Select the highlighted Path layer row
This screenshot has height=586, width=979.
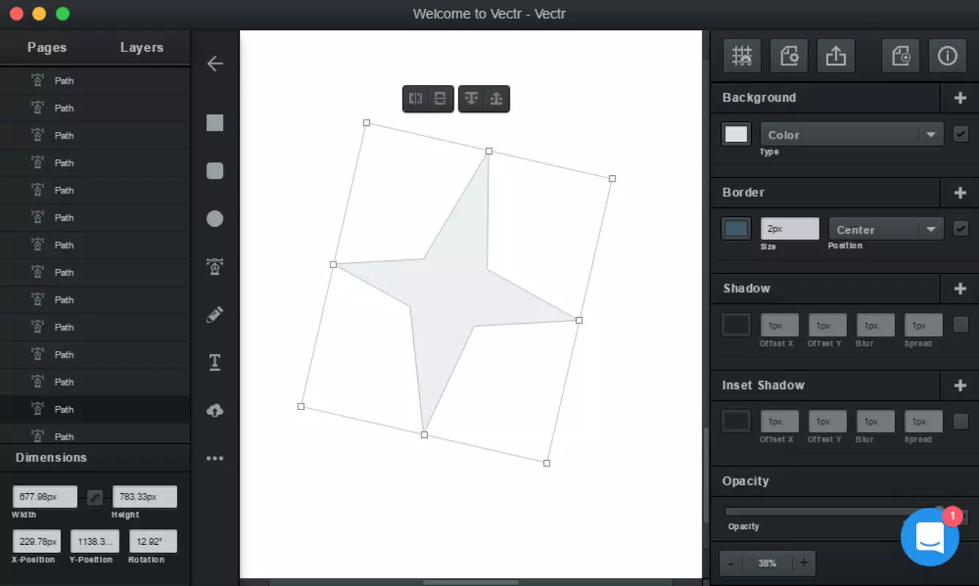point(95,409)
